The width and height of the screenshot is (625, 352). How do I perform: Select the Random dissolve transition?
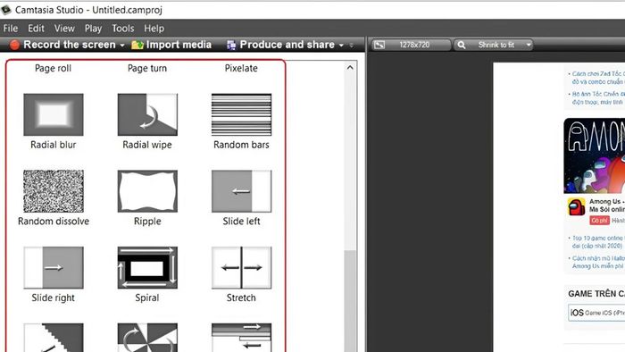[x=54, y=191]
